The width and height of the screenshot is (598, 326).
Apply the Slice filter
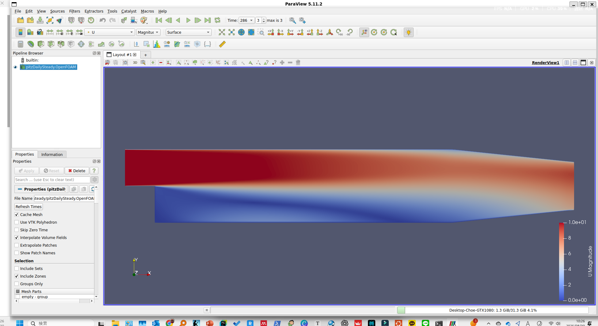click(x=51, y=44)
